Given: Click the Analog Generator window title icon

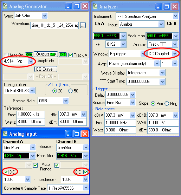Looking at the screenshot, I should click(5, 6).
